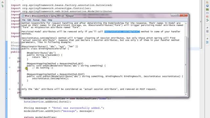Click the Notepad scrollbar down arrow
This screenshot has width=210, height=118.
pos(186,94)
